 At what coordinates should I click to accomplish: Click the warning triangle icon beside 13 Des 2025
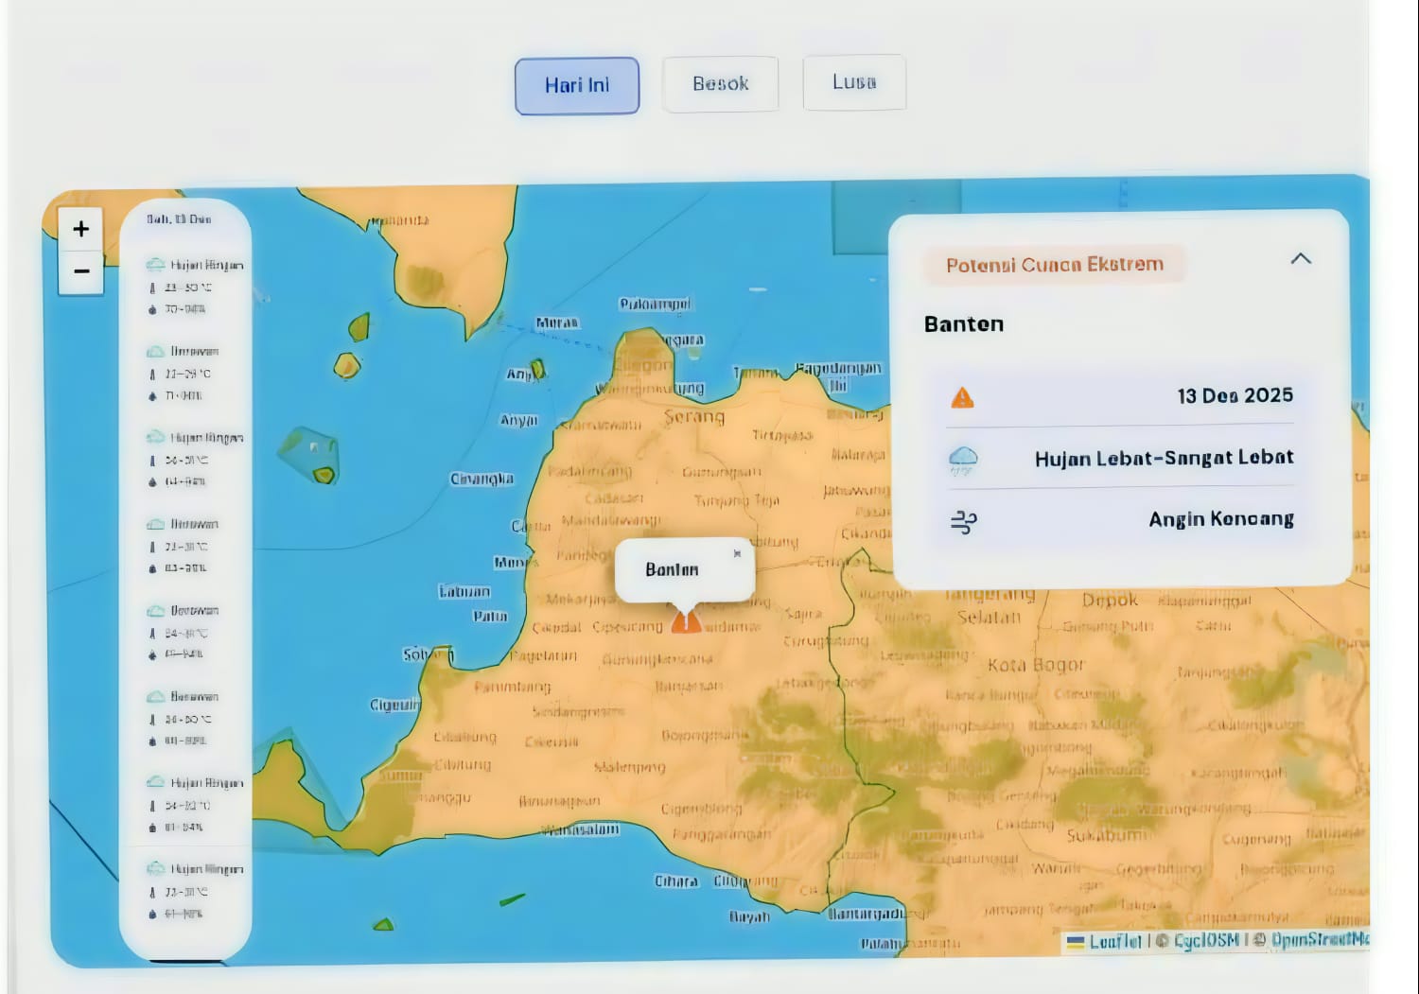pos(962,398)
